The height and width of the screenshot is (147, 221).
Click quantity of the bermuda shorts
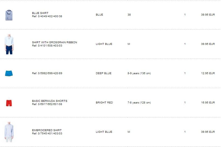(185, 102)
